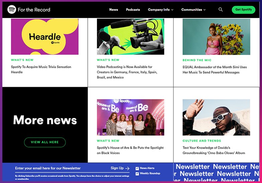The width and height of the screenshot is (262, 183).
Task: Click the BEHIND THE MIC category label
Action: (x=197, y=60)
